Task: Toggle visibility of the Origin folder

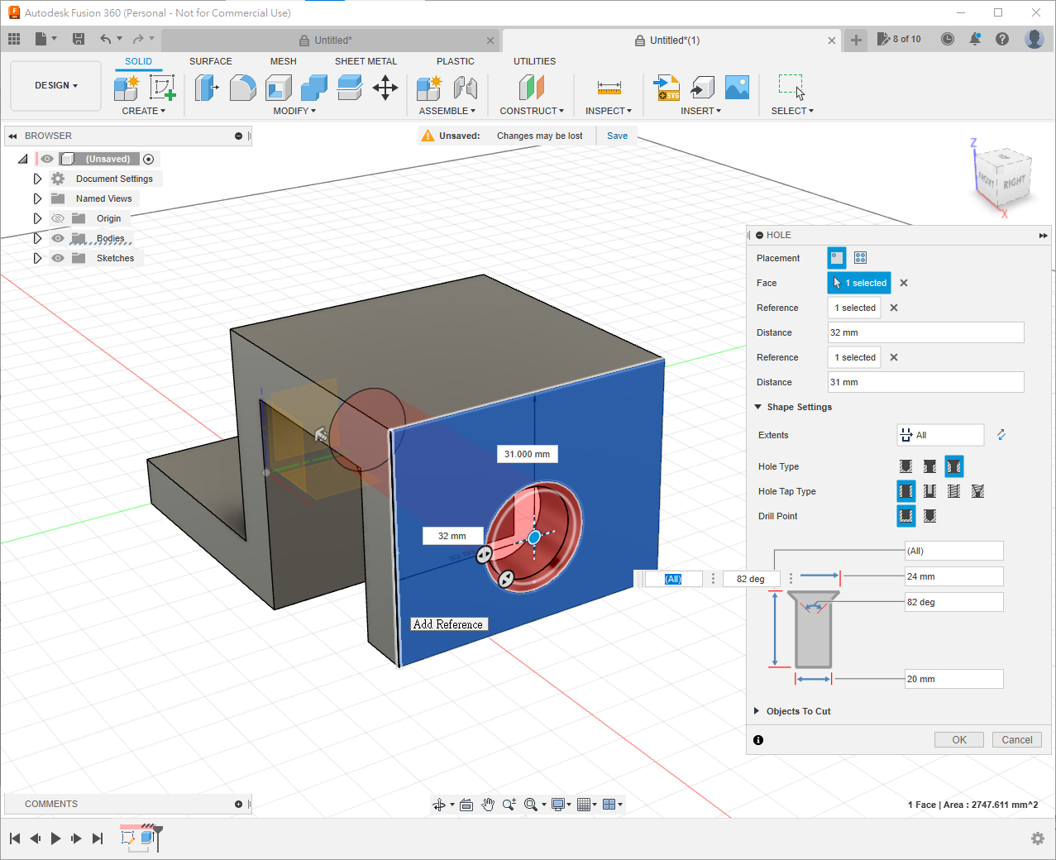Action: 58,218
